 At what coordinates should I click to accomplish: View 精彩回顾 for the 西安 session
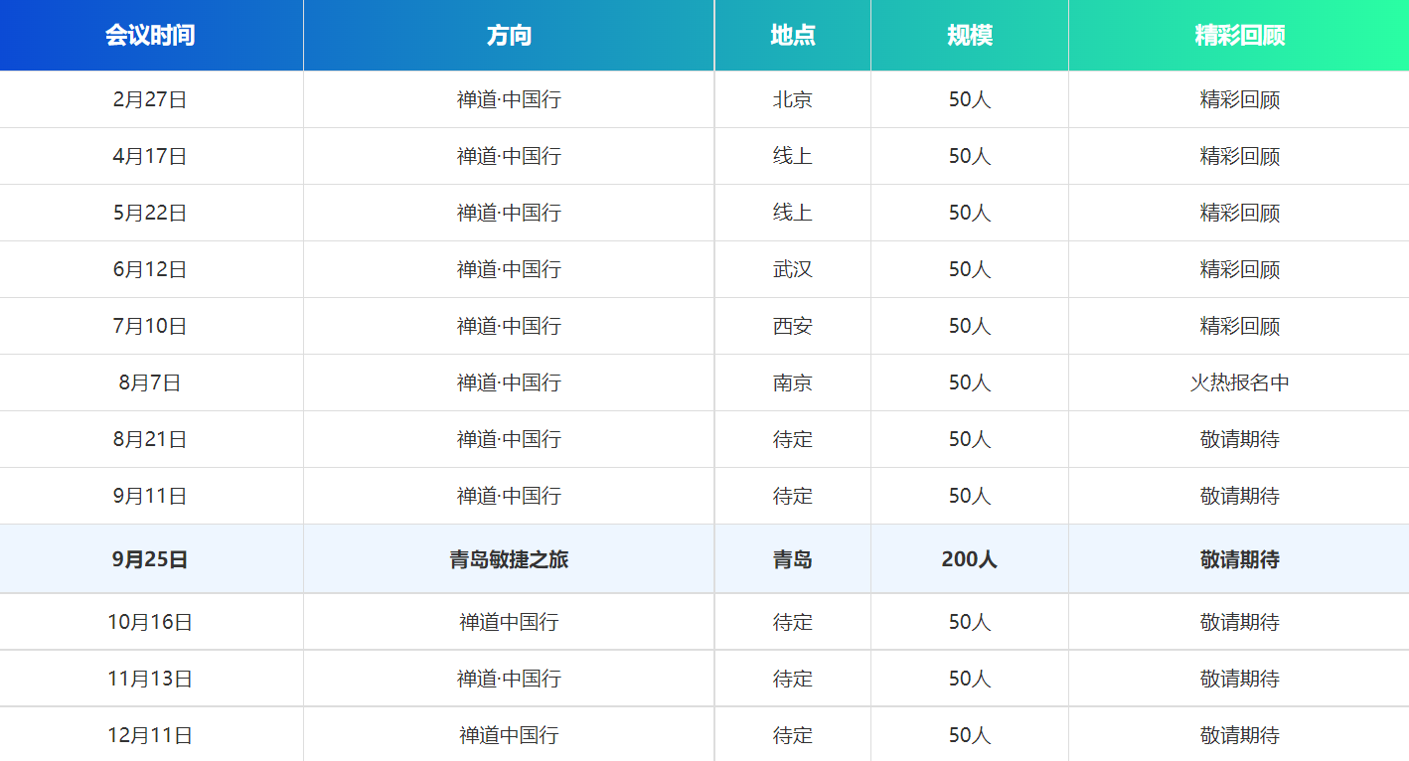1239,326
